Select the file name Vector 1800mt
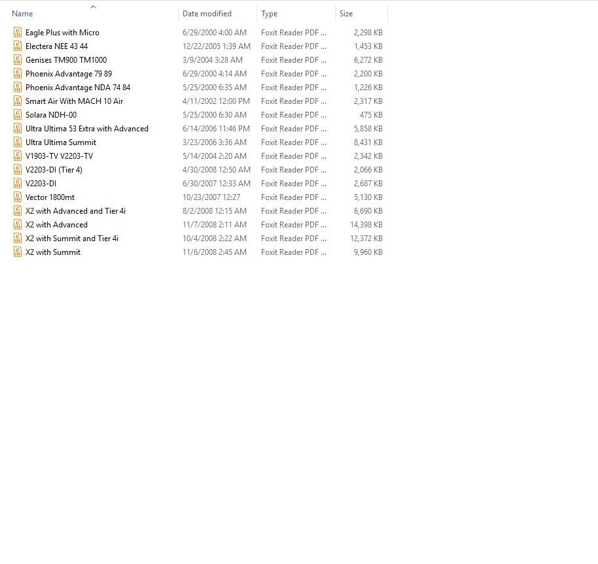 [50, 197]
